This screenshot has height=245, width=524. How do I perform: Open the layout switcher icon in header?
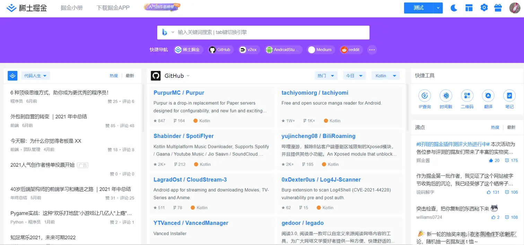pos(469,8)
